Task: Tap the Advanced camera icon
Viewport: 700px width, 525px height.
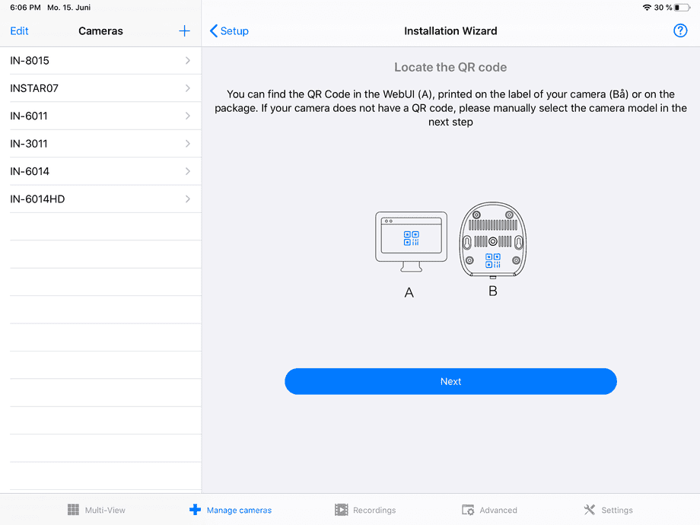Action: [466, 510]
